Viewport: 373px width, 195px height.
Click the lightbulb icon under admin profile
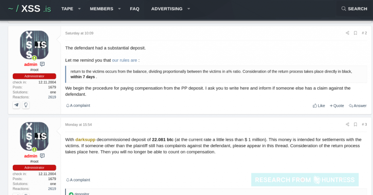coord(26,105)
